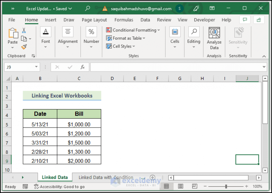Switch to Page Layout view
The width and height of the screenshot is (272, 193).
click(x=181, y=186)
